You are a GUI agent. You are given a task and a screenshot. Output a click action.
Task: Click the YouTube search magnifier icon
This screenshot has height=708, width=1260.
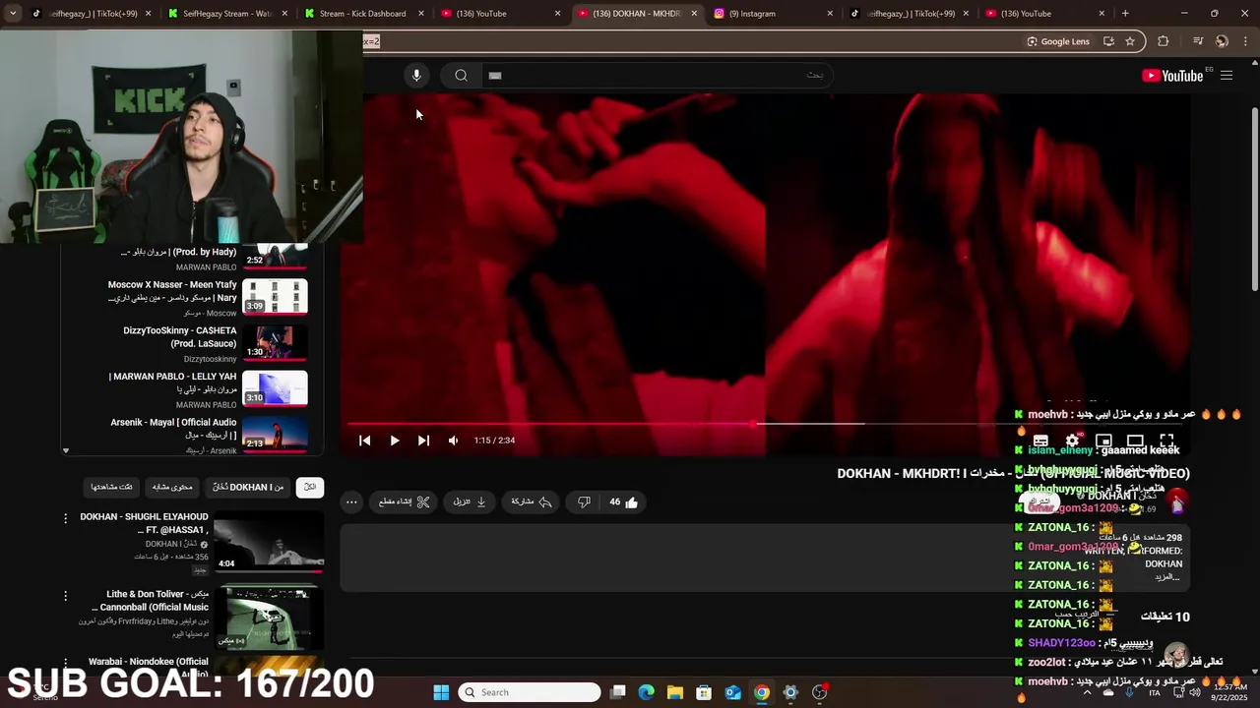[461, 76]
